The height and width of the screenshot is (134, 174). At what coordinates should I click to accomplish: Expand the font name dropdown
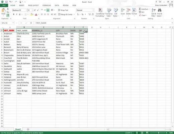26,10
